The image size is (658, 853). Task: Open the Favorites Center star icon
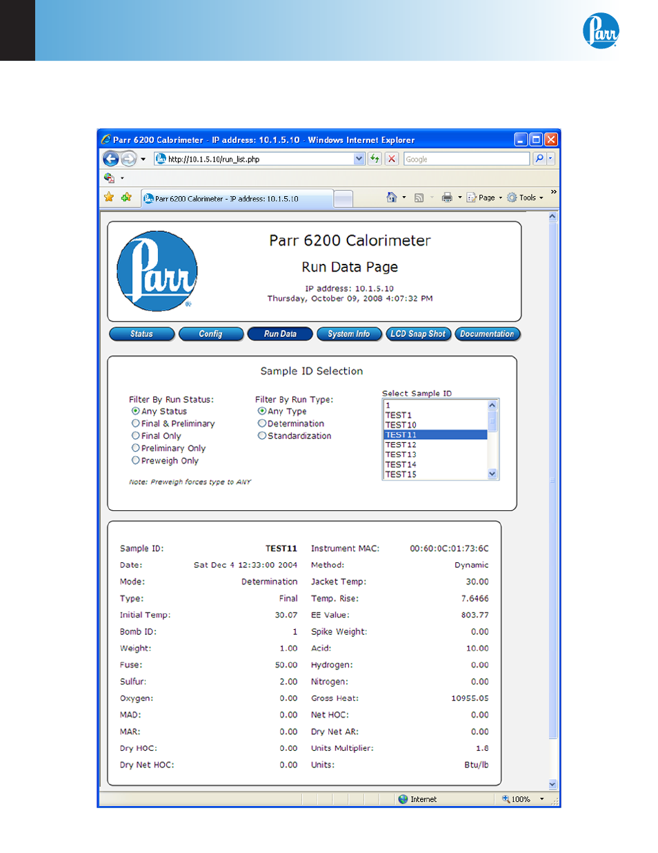[109, 198]
